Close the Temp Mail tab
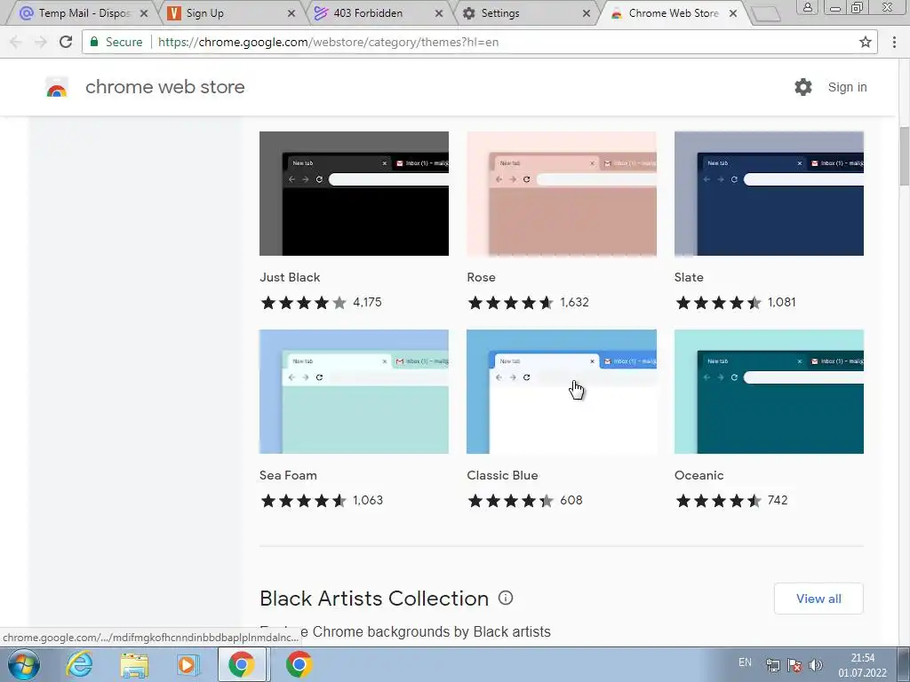Image resolution: width=910 pixels, height=682 pixels. [x=144, y=13]
